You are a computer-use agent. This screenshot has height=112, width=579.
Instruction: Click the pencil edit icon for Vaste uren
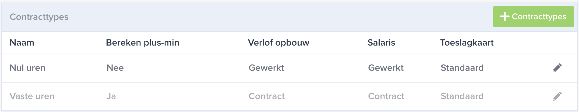tap(557, 96)
